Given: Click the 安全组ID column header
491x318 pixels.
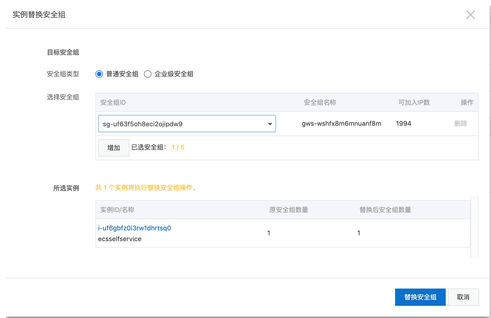Looking at the screenshot, I should click(113, 102).
